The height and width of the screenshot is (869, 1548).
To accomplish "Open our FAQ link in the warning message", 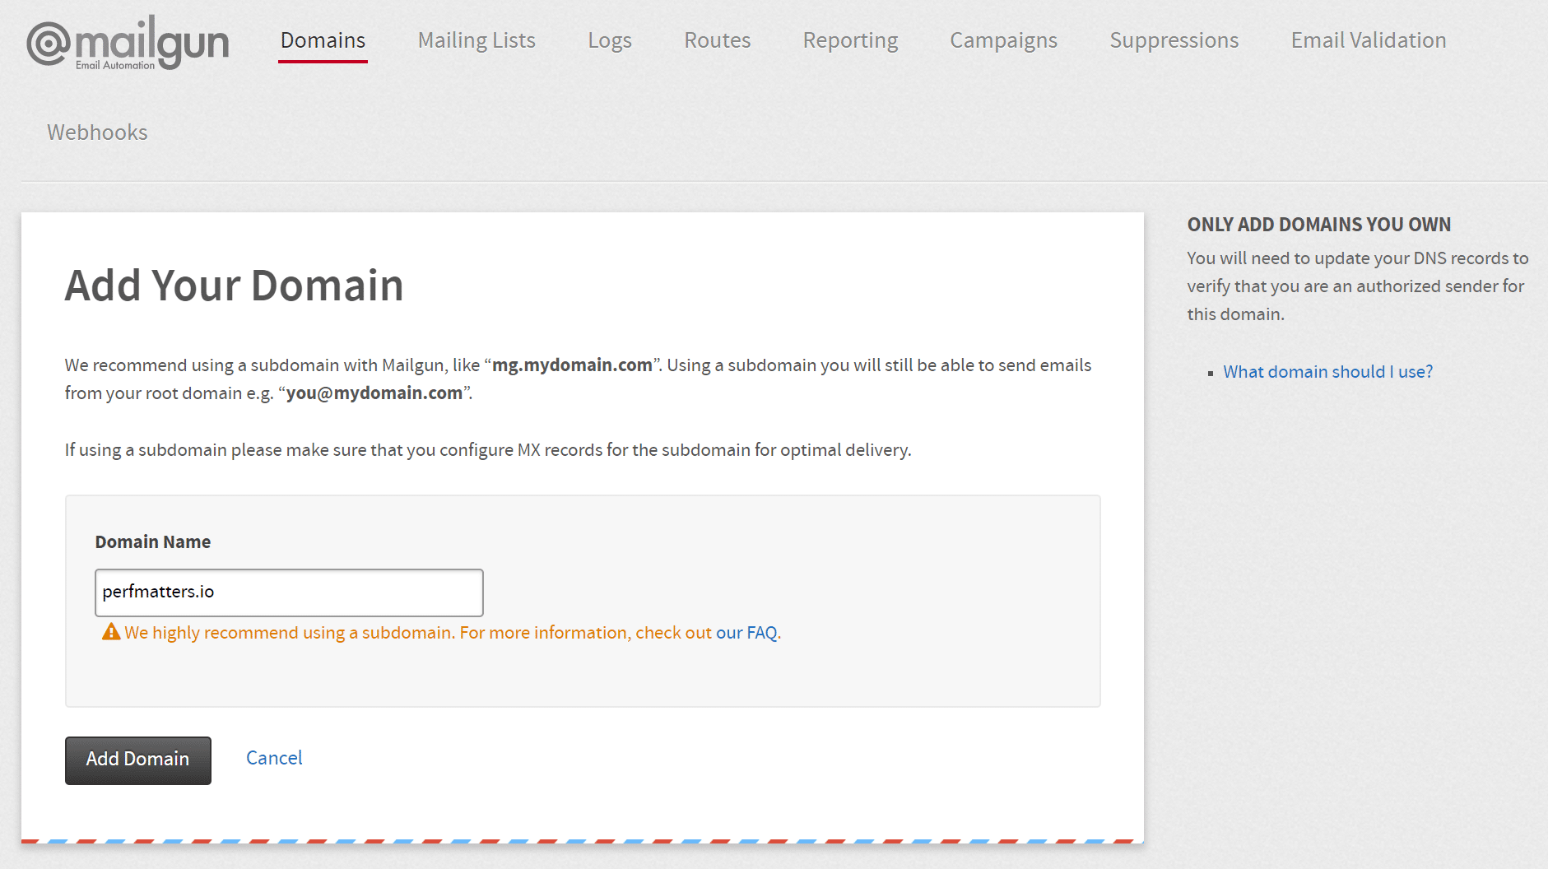I will tap(746, 632).
